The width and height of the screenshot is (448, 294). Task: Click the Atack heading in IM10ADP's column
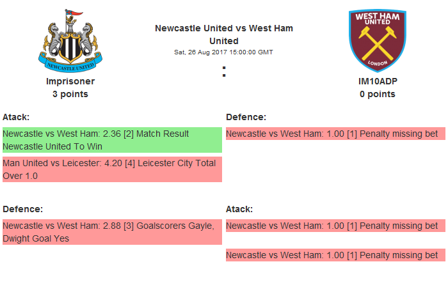click(x=239, y=209)
